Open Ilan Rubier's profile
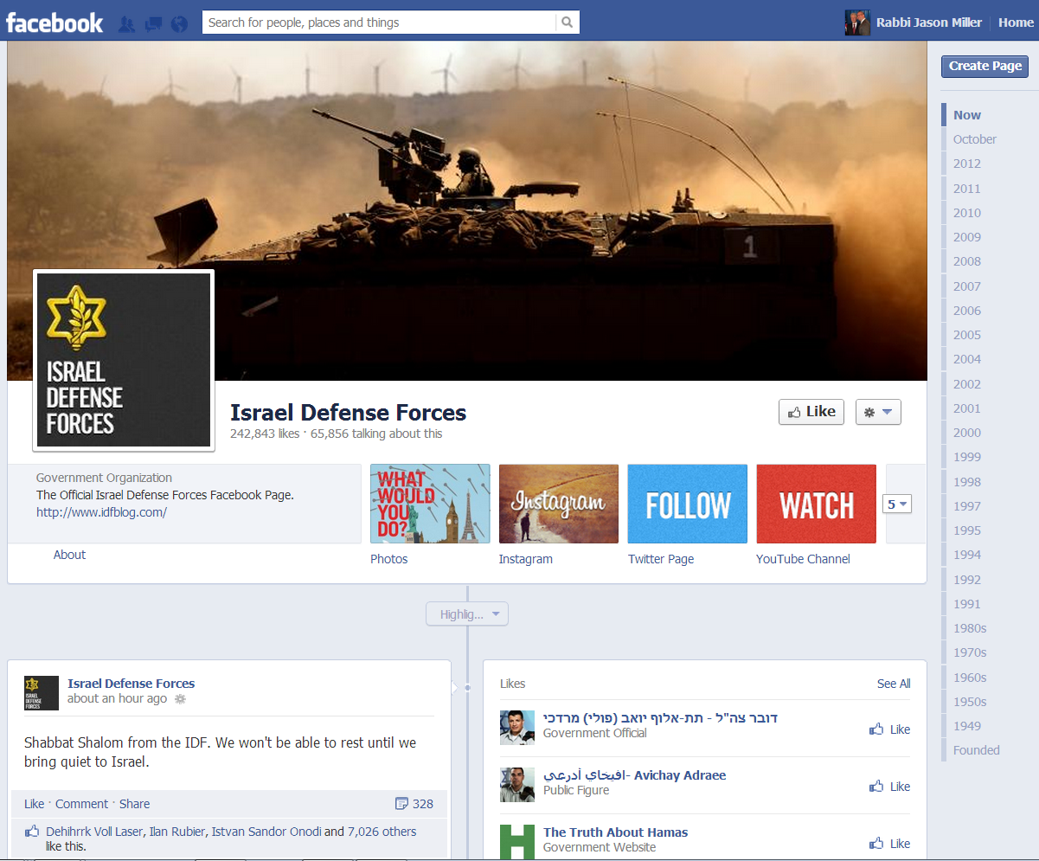Viewport: 1039px width, 861px height. (177, 832)
